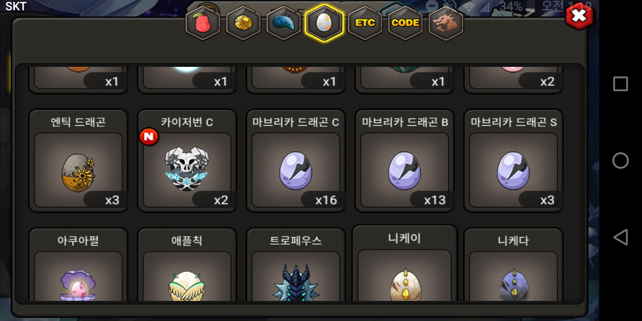Switch to the CODE tab
Screen dimensions: 642x321
click(x=405, y=23)
